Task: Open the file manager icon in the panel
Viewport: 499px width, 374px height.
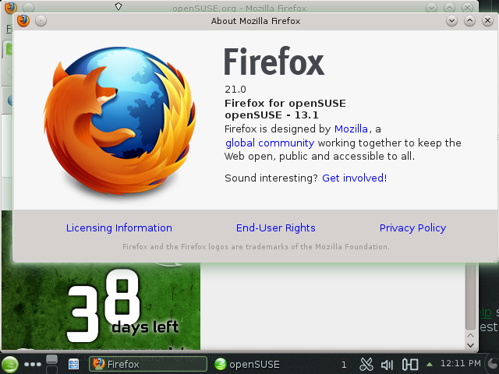Action: click(x=73, y=365)
